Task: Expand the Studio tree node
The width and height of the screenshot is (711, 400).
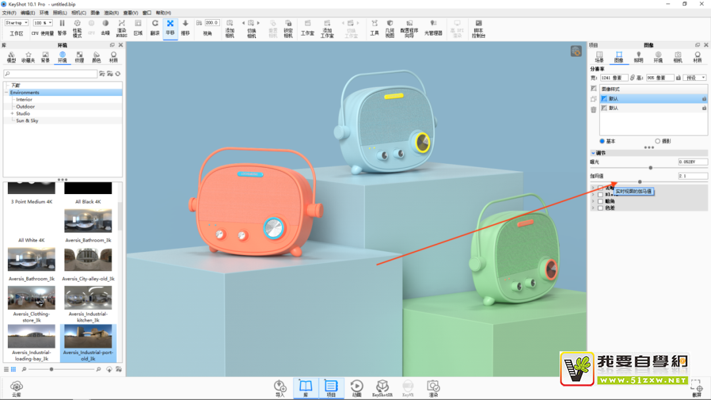Action: point(13,114)
